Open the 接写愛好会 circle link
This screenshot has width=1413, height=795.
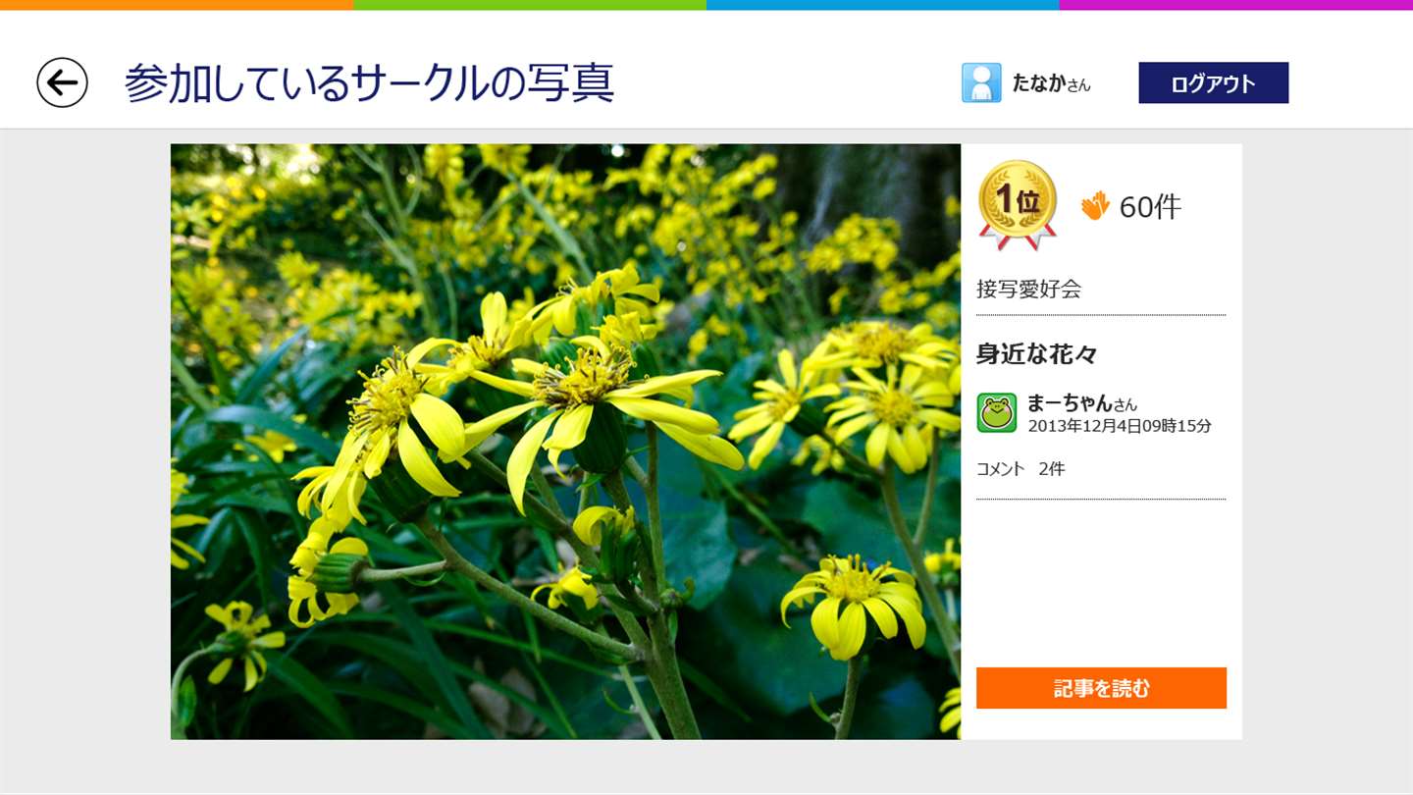pyautogui.click(x=1028, y=289)
